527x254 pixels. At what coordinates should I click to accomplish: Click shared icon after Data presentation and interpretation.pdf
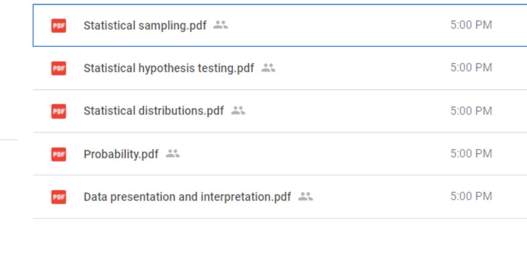pos(305,197)
